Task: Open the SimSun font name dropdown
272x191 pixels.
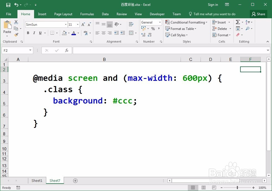Action: point(66,24)
